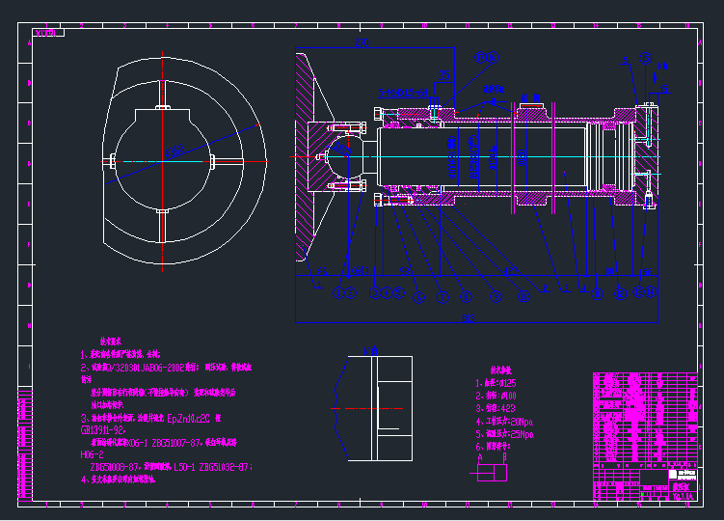
Task: Click the K view title above the detail view
Action: (370, 351)
